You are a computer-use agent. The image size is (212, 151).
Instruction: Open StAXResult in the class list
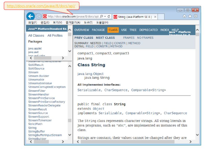36,65
